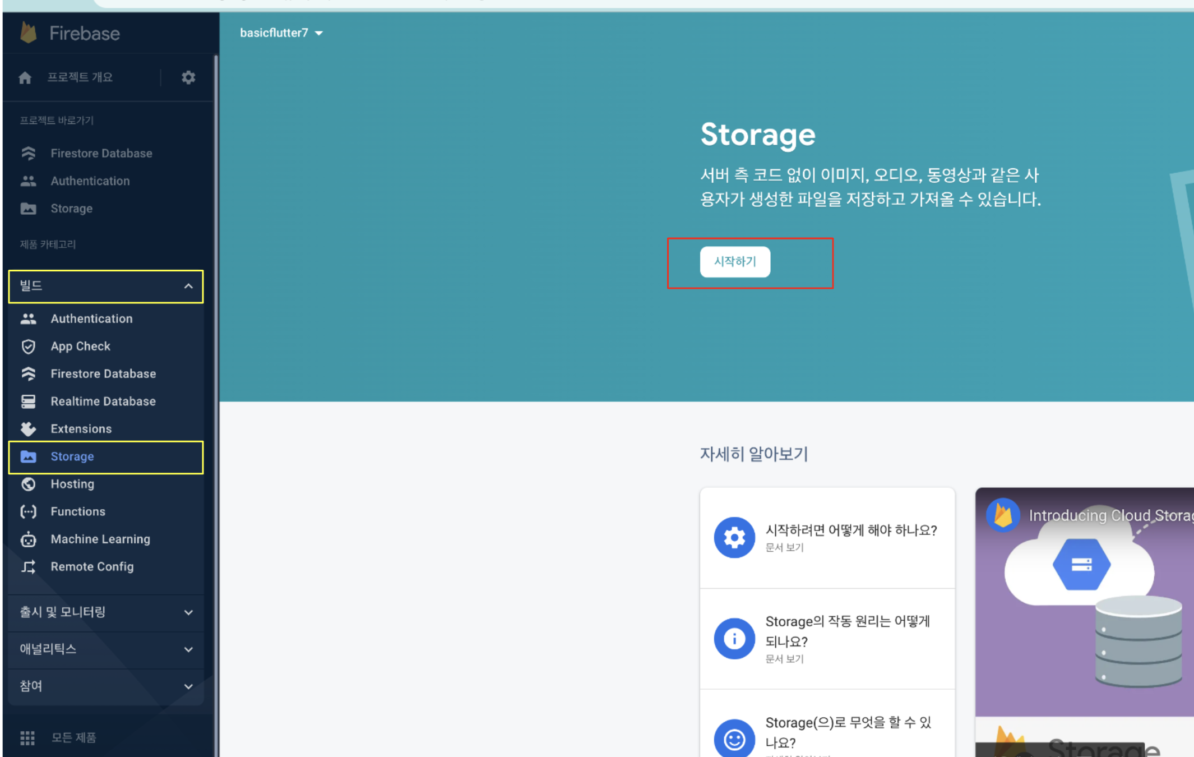1194x757 pixels.
Task: Click the Remote Config icon
Action: tap(29, 567)
